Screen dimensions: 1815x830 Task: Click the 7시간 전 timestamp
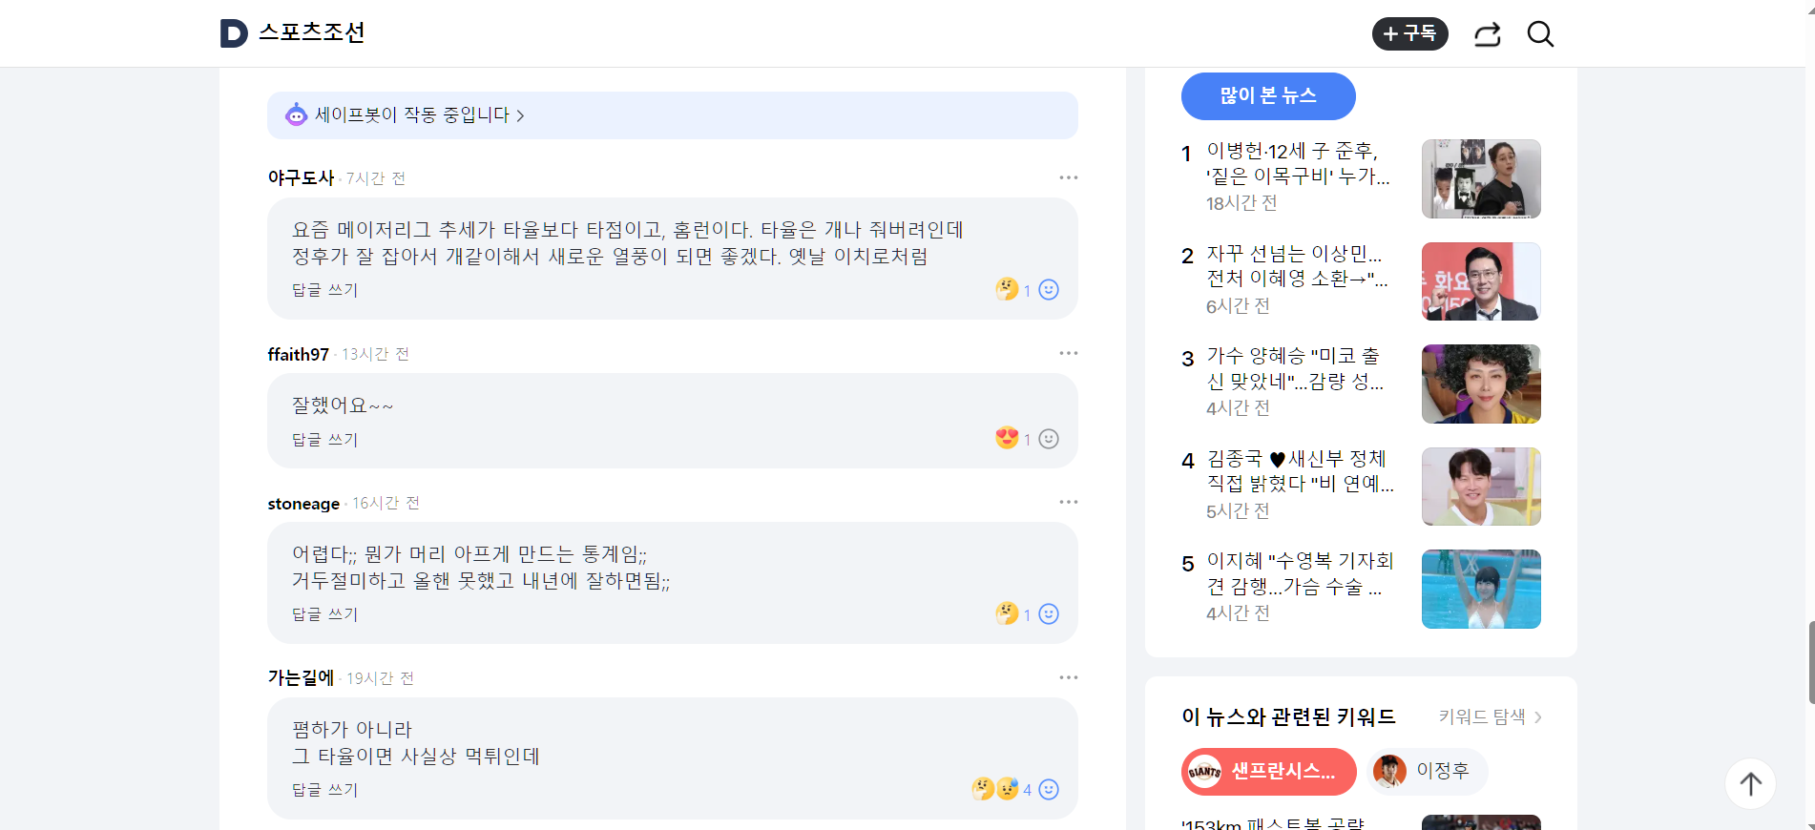(x=375, y=178)
